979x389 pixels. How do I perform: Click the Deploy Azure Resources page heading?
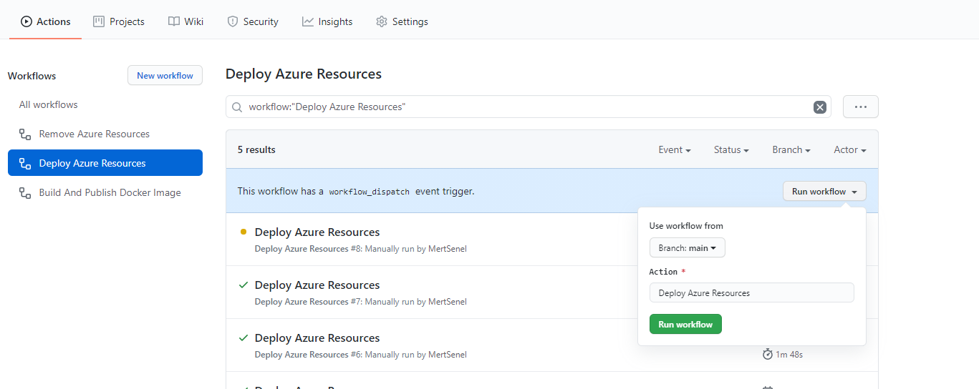(x=304, y=74)
